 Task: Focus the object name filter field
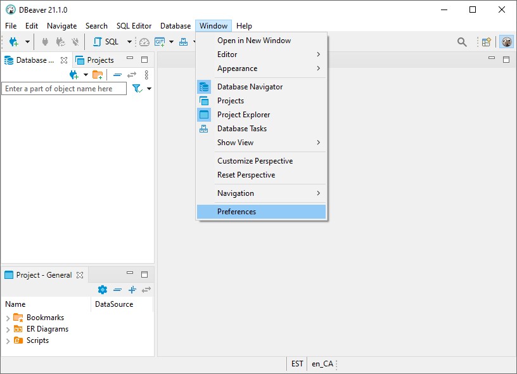(64, 89)
